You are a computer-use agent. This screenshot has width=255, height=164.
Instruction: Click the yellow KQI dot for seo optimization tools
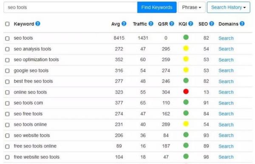pyautogui.click(x=186, y=59)
